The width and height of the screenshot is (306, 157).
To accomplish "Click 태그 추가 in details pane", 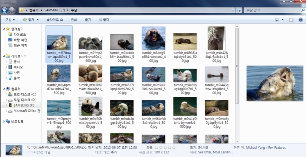I will tap(110, 152).
